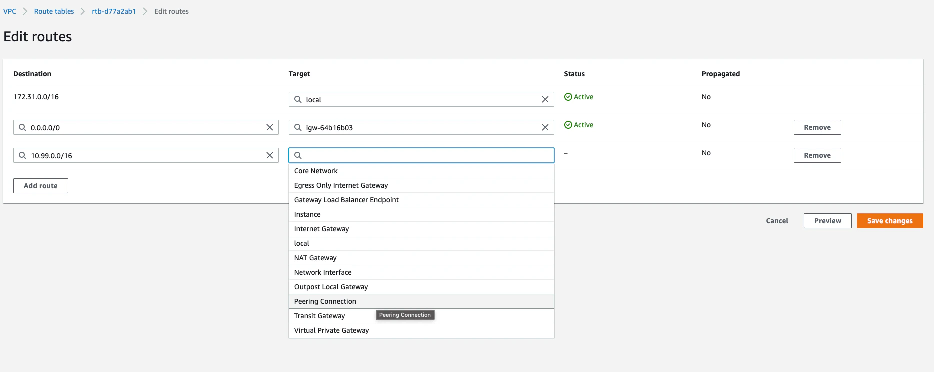Remove the 10.99.0.0/16 route
Viewport: 934px width, 372px height.
[817, 155]
